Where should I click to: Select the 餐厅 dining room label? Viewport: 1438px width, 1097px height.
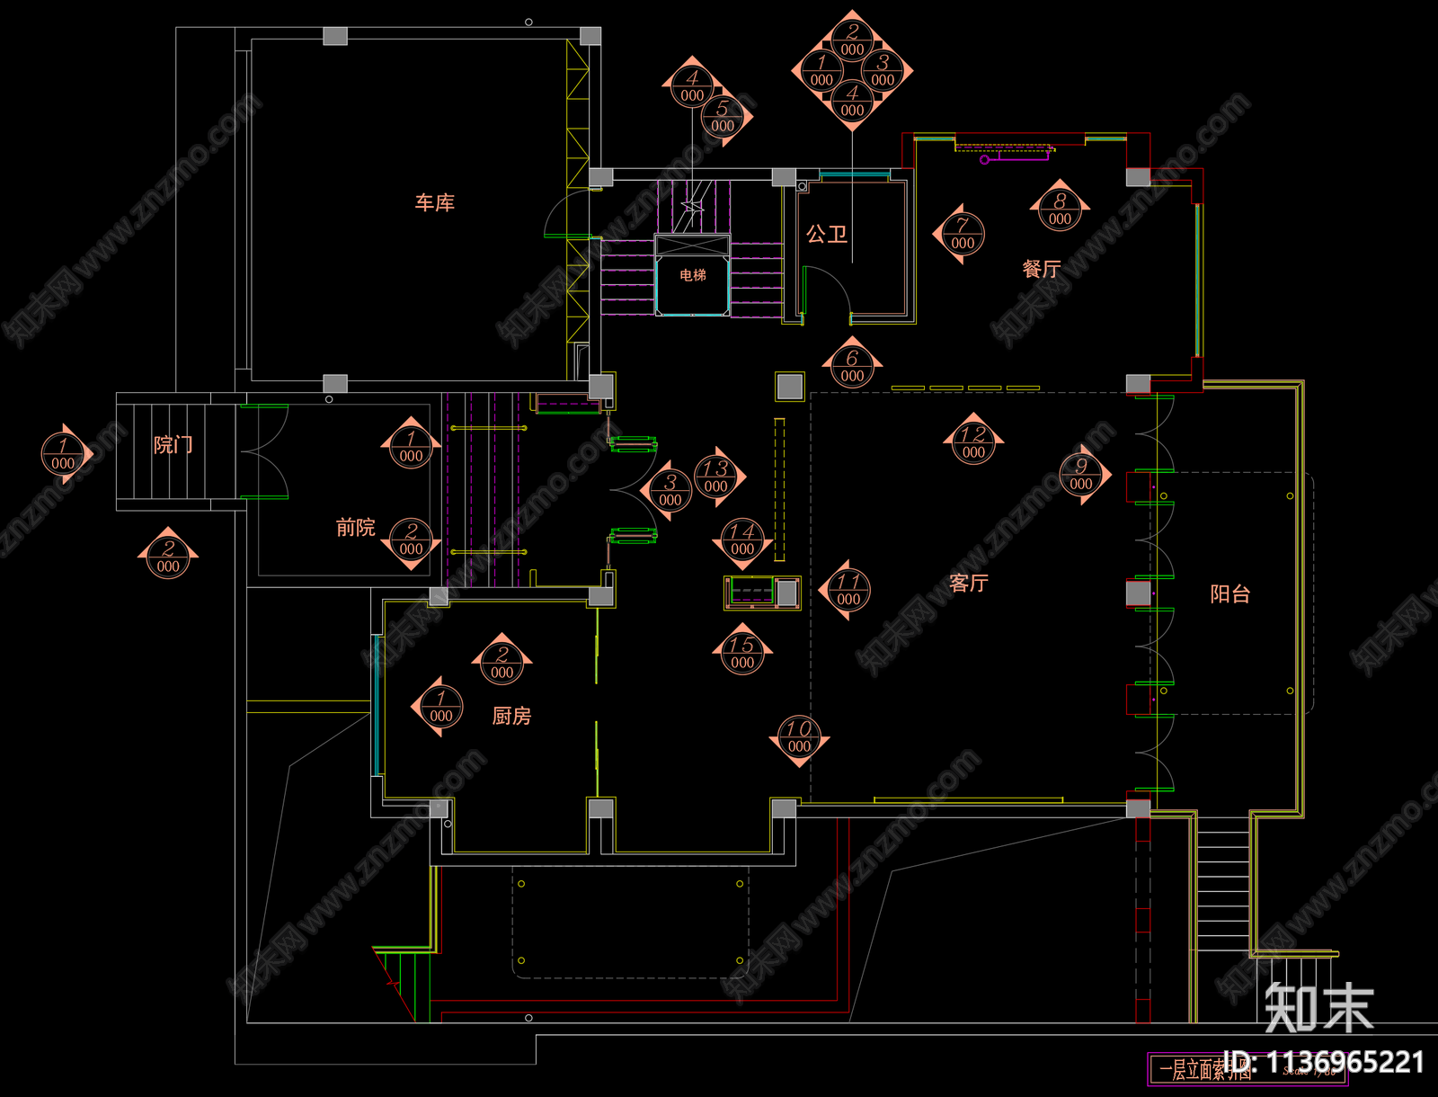pos(1042,269)
